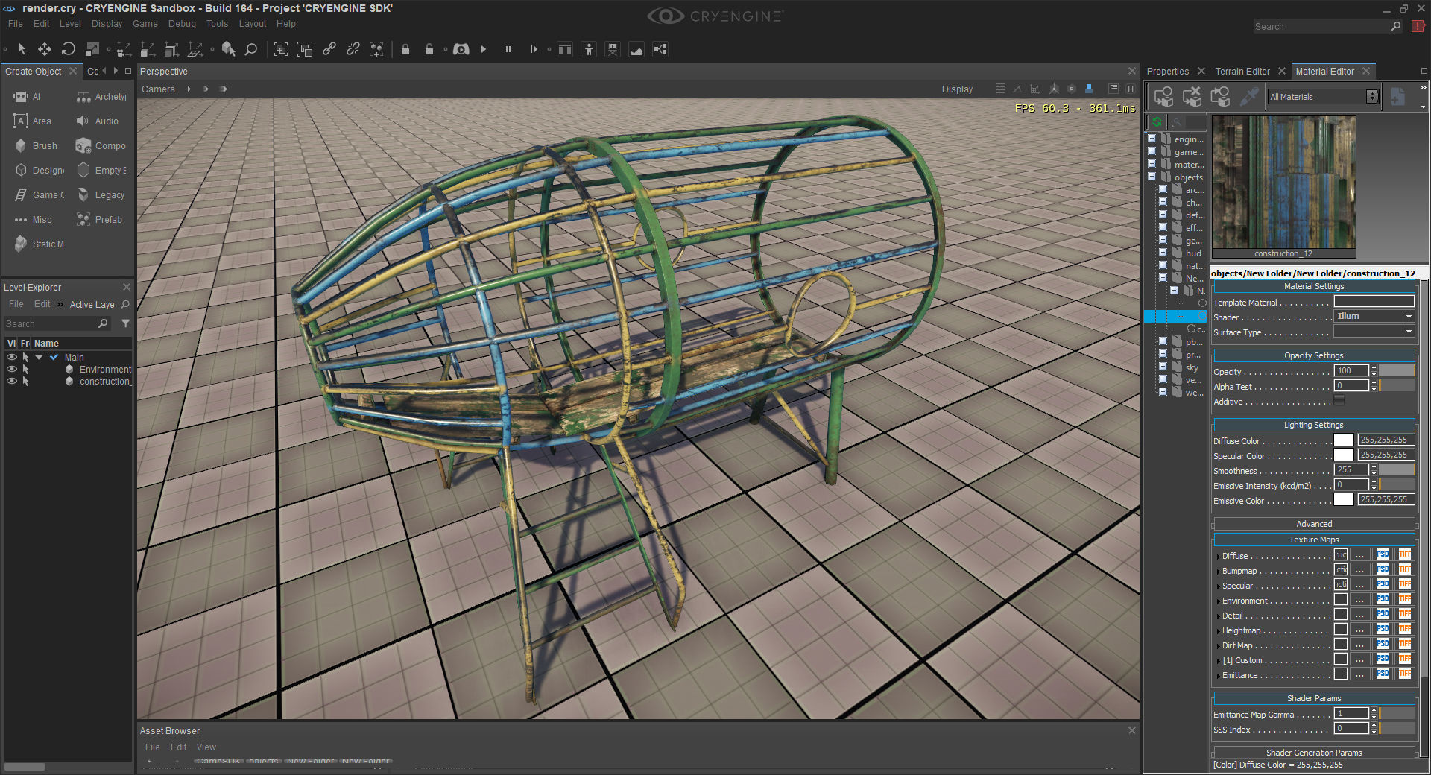Toggle visibility eye of the construction object

pyautogui.click(x=12, y=382)
